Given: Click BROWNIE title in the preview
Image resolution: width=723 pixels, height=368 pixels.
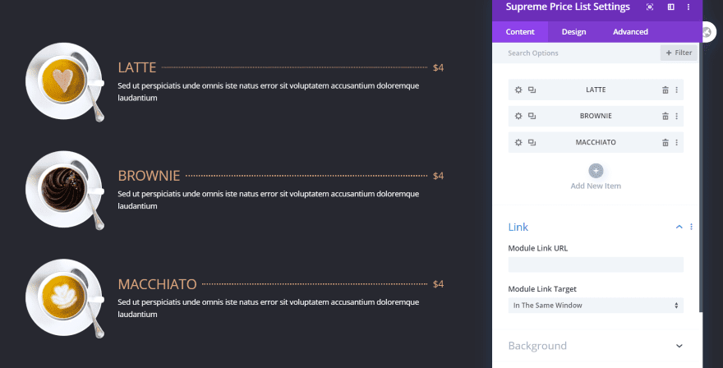Looking at the screenshot, I should point(149,176).
